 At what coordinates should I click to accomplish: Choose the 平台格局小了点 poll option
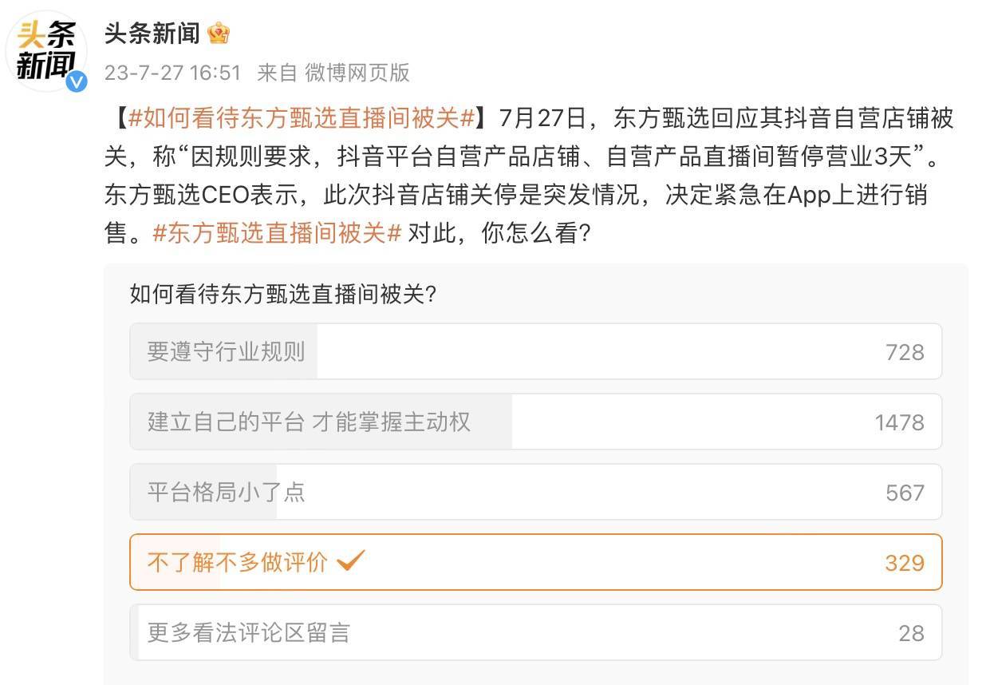pos(226,492)
